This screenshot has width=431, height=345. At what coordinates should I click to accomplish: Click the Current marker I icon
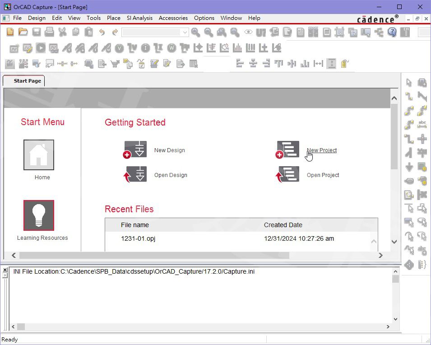pos(145,48)
